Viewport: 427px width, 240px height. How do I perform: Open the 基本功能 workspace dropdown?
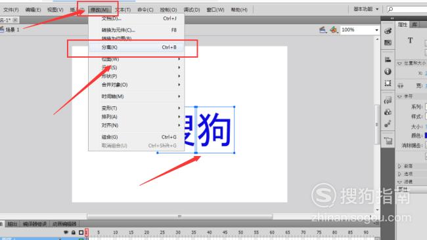[x=366, y=9]
